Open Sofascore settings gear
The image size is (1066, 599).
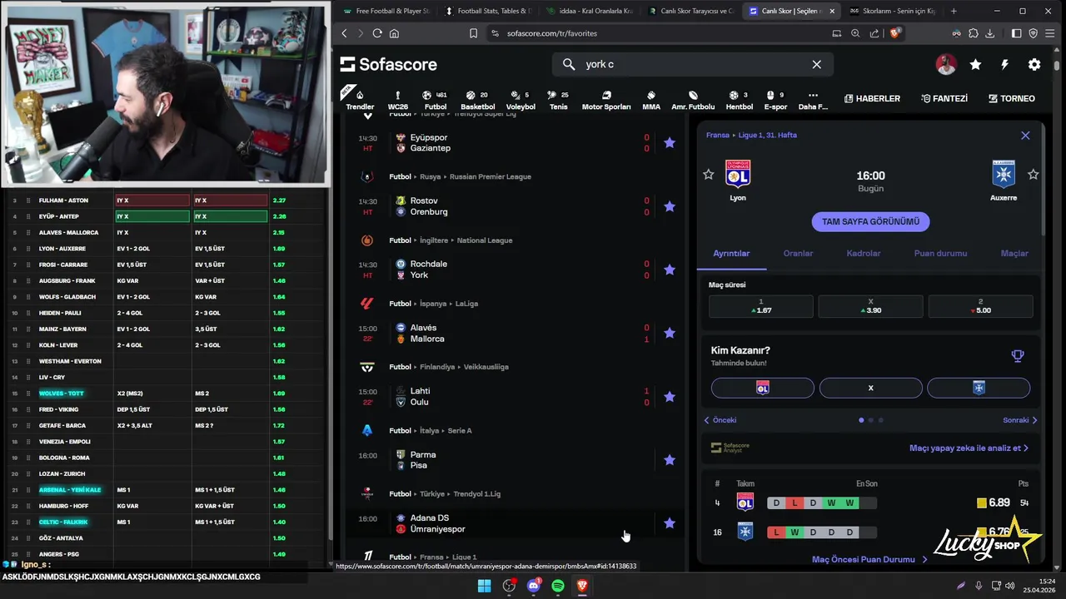click(1034, 64)
